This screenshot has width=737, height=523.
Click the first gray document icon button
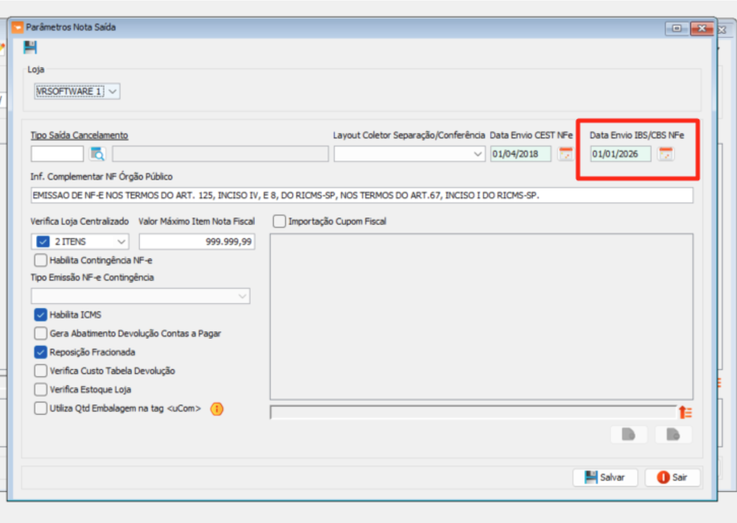(x=628, y=435)
